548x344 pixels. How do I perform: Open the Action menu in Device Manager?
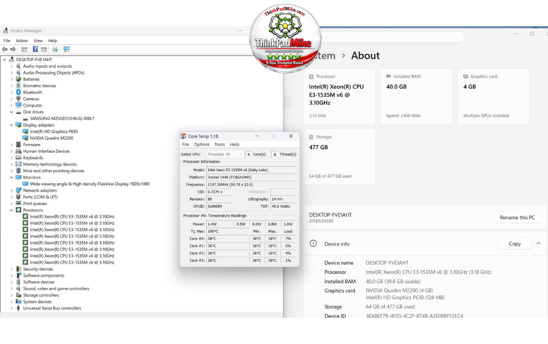pyautogui.click(x=22, y=41)
